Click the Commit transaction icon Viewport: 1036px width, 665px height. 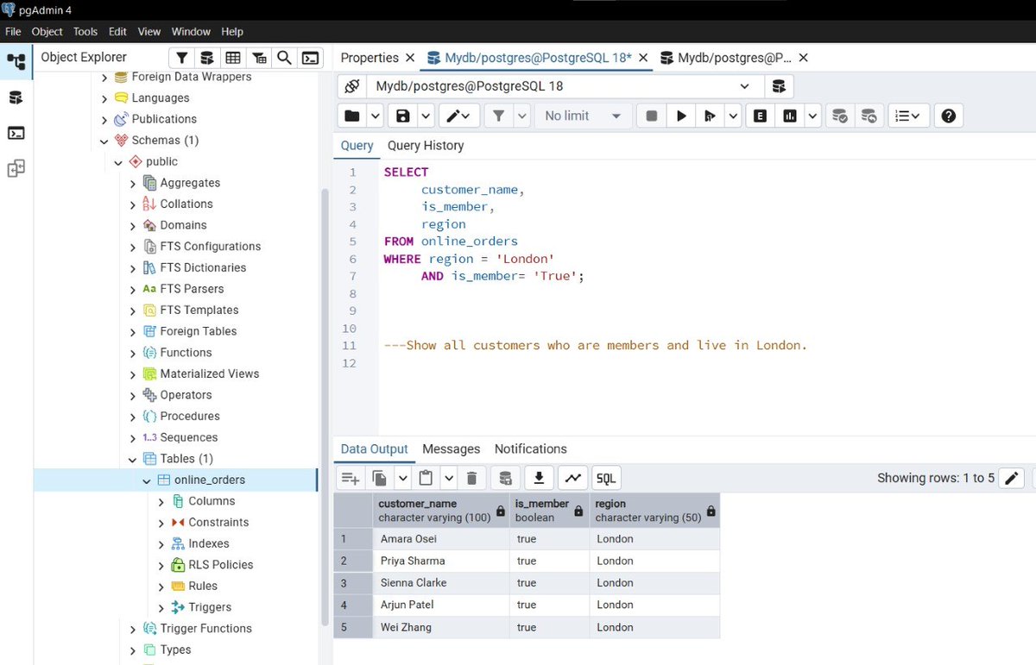coord(839,116)
